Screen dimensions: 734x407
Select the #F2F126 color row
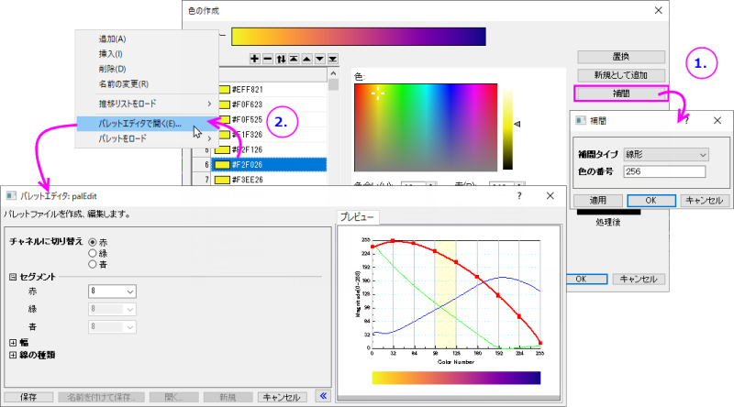click(269, 149)
